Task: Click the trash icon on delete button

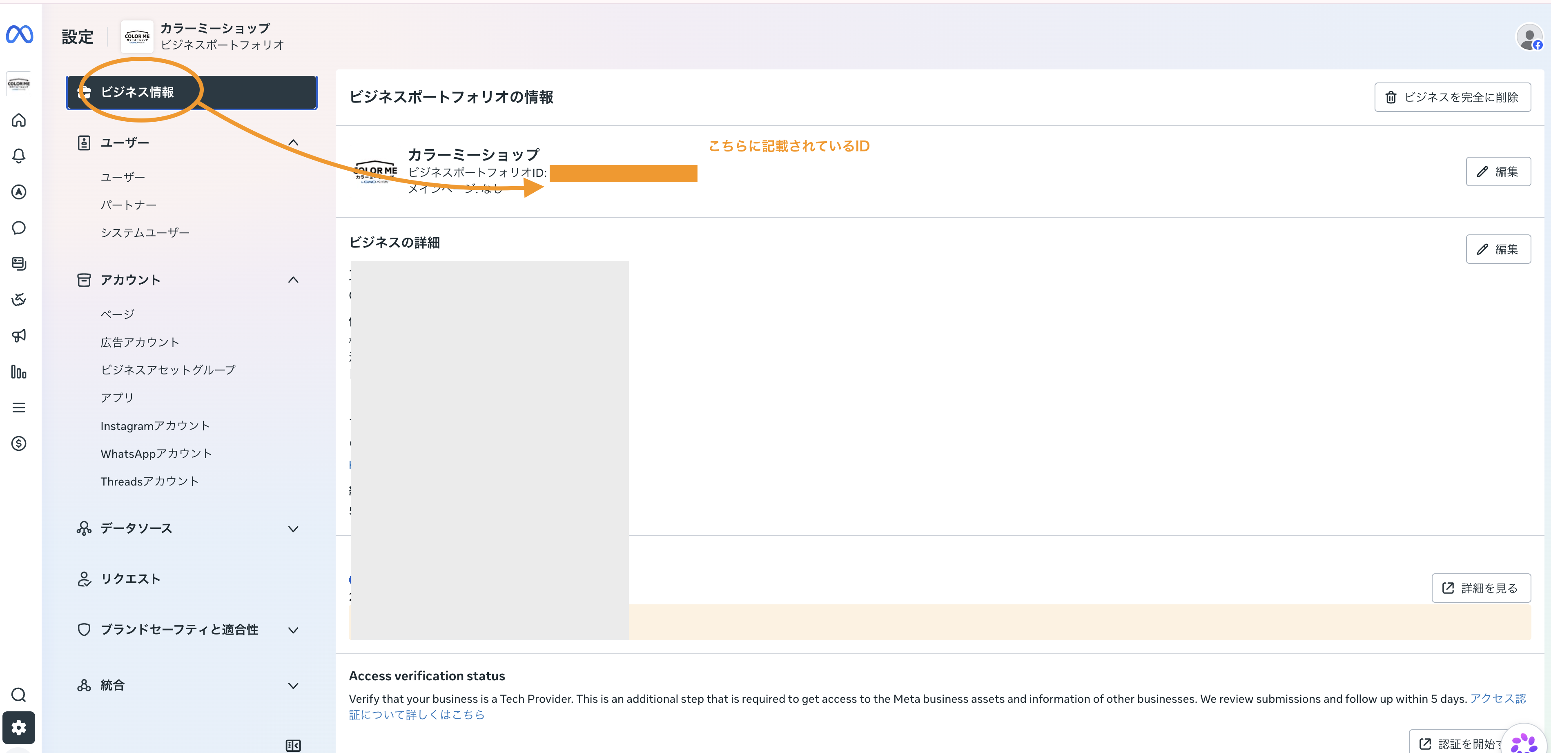Action: point(1391,98)
